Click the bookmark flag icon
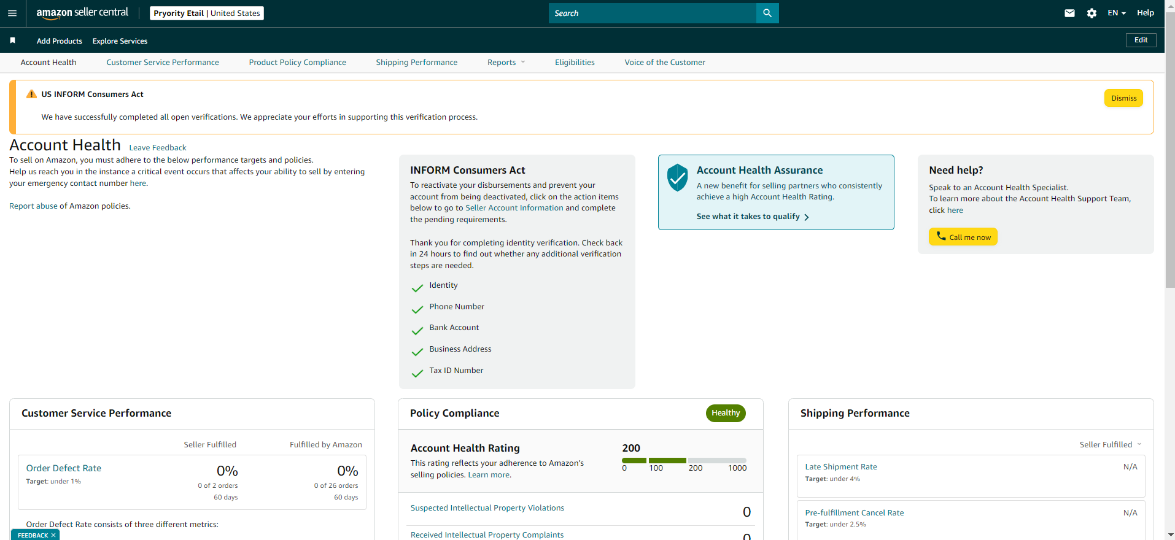This screenshot has height=540, width=1175. (12, 40)
